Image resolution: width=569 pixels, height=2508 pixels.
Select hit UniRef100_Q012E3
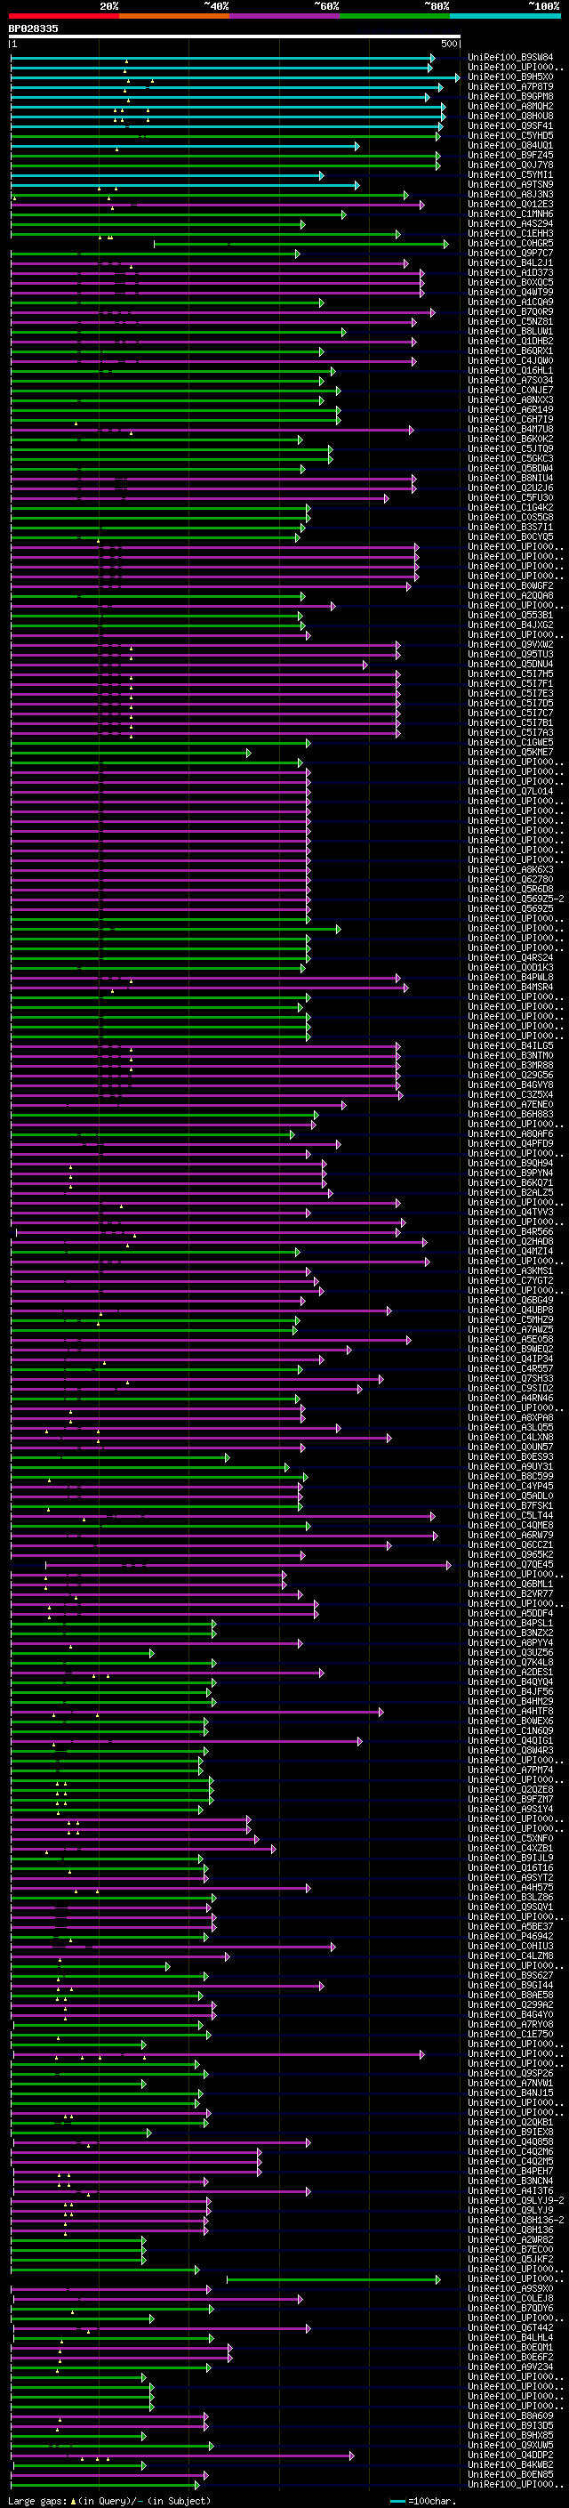pos(510,205)
